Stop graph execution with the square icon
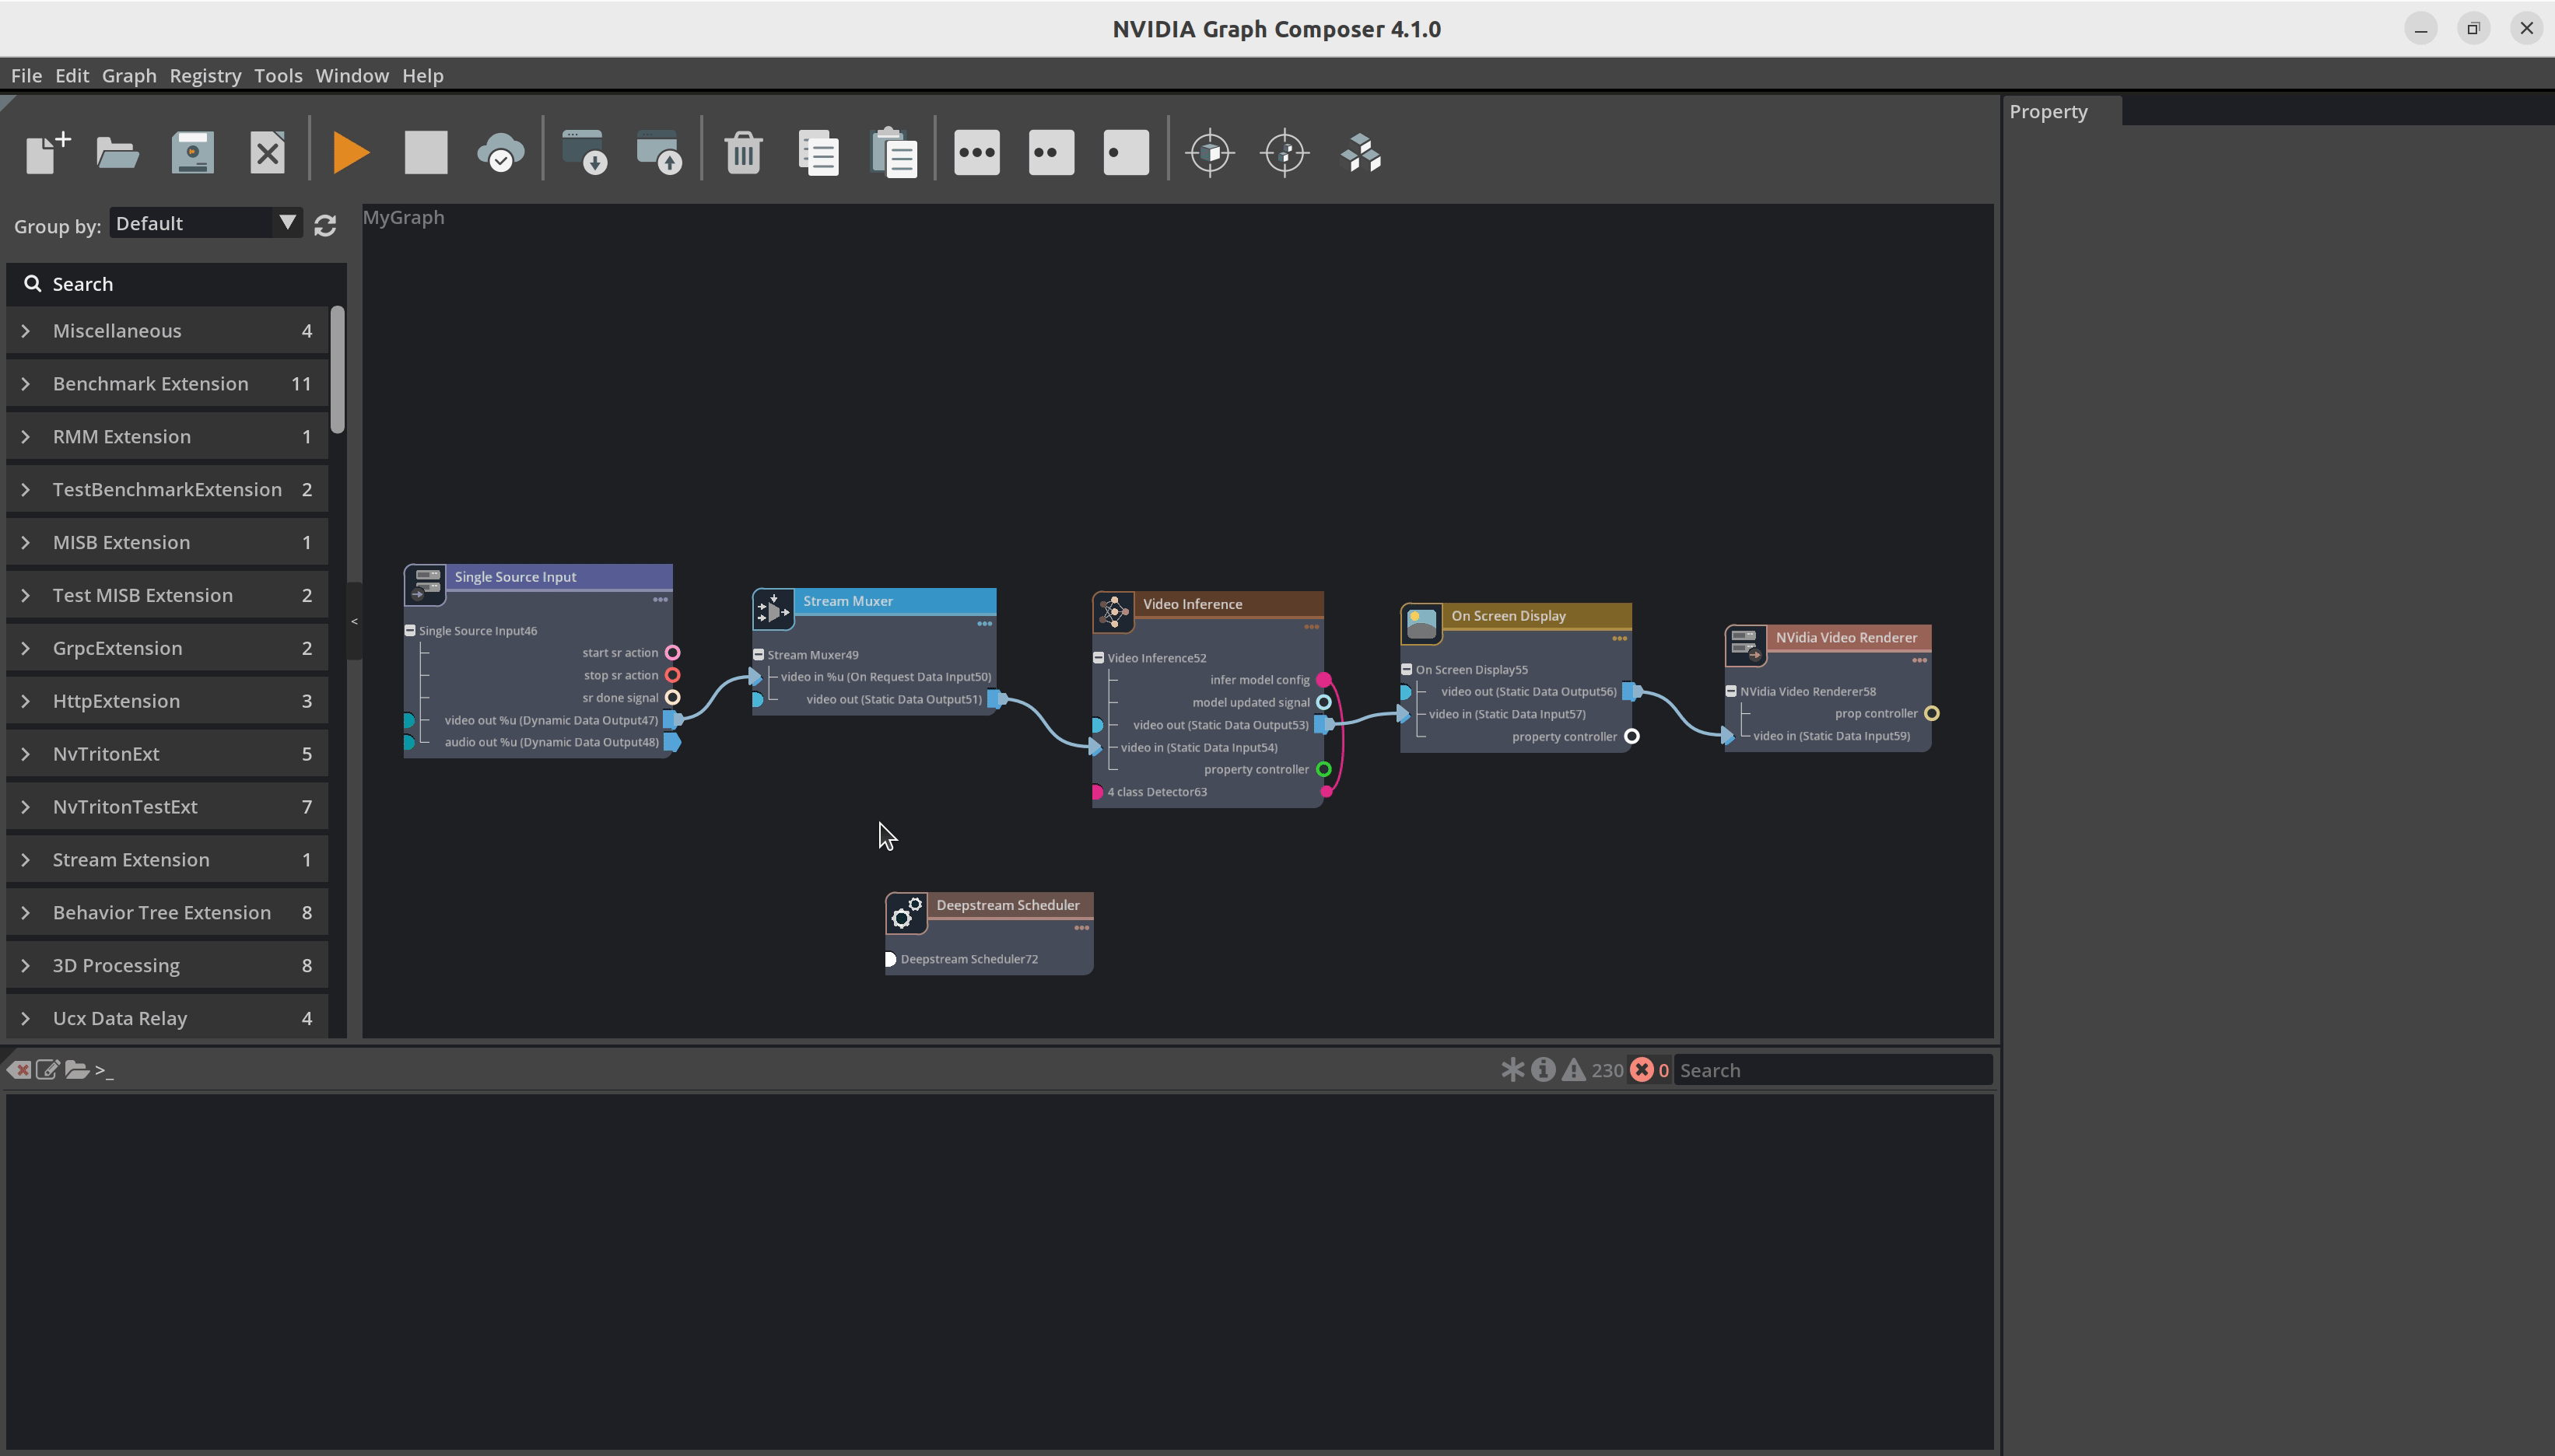The image size is (2555, 1456). tap(426, 153)
